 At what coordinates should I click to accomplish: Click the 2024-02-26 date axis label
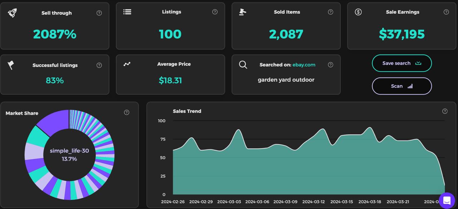(x=173, y=202)
